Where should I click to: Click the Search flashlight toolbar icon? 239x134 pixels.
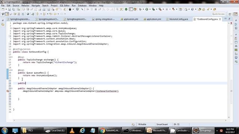click(208, 9)
